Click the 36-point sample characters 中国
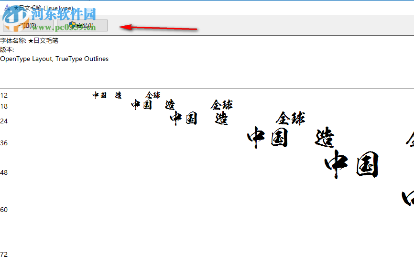 (267, 138)
